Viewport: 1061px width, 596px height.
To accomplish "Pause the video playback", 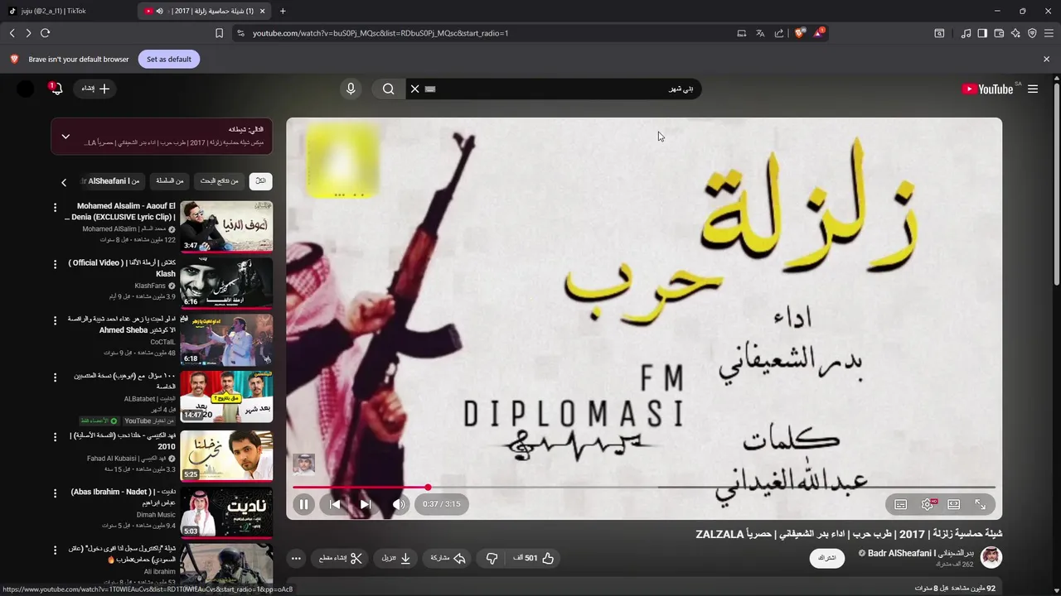I will pos(303,504).
